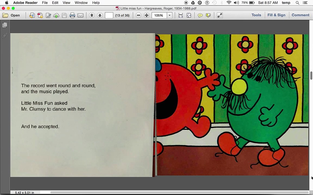Click the Create PDF online icon
Screen dimensions: 313x195
pyautogui.click(x=32, y=15)
